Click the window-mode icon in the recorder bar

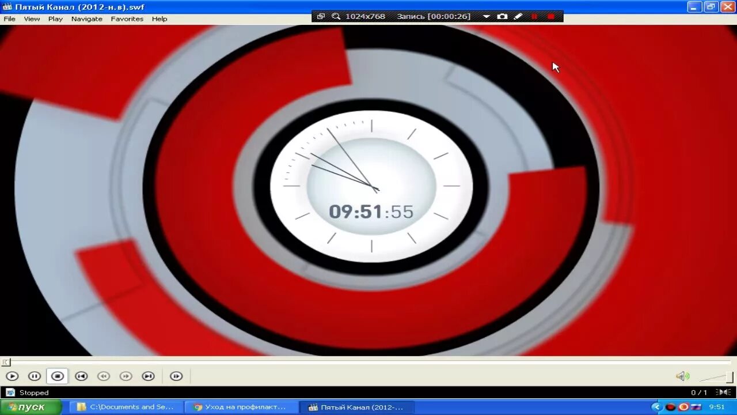[321, 16]
